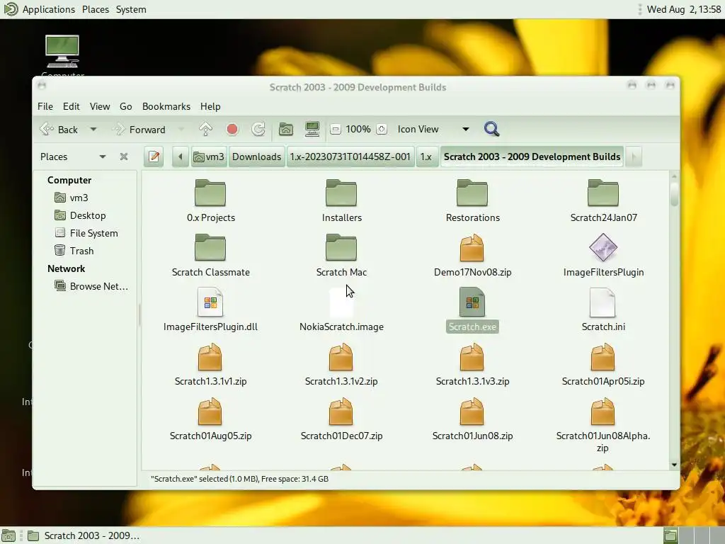Open the Help menu
The width and height of the screenshot is (725, 544).
[210, 106]
